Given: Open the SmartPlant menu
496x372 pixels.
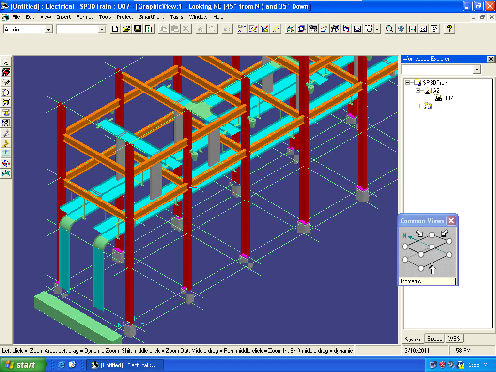Looking at the screenshot, I should tap(152, 17).
